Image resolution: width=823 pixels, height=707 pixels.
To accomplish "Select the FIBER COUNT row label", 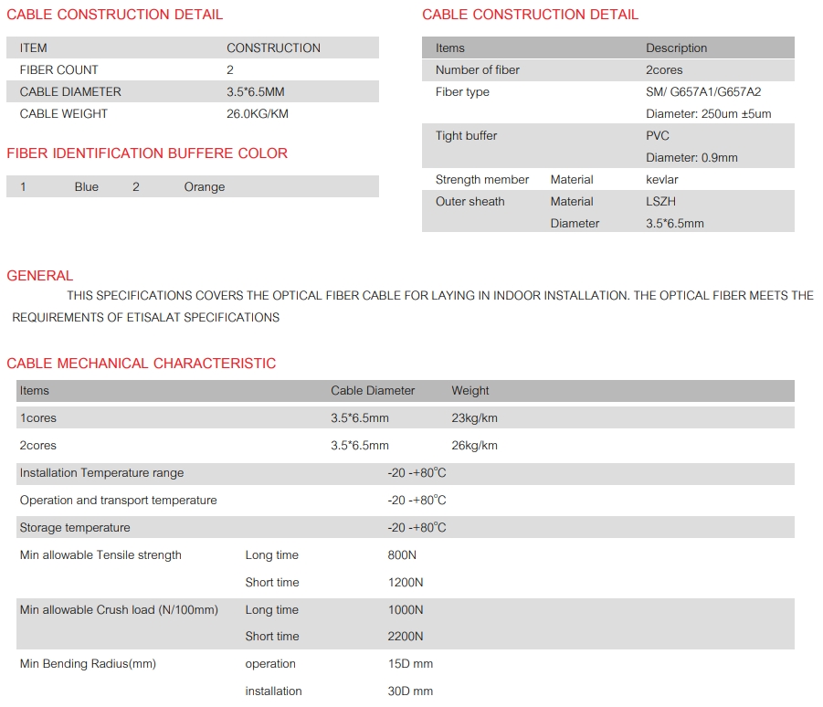I will [x=58, y=70].
